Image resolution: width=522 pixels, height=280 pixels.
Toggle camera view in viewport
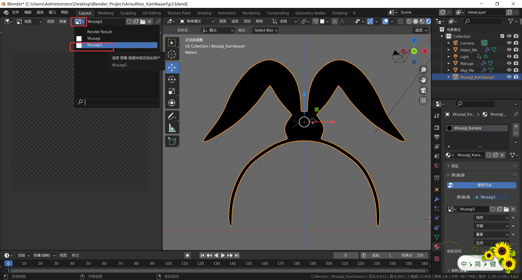point(423,90)
